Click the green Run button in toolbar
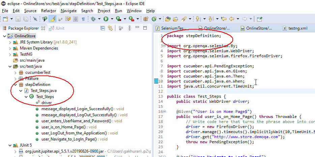Image resolution: width=315 pixels, height=157 pixels. tap(106, 19)
